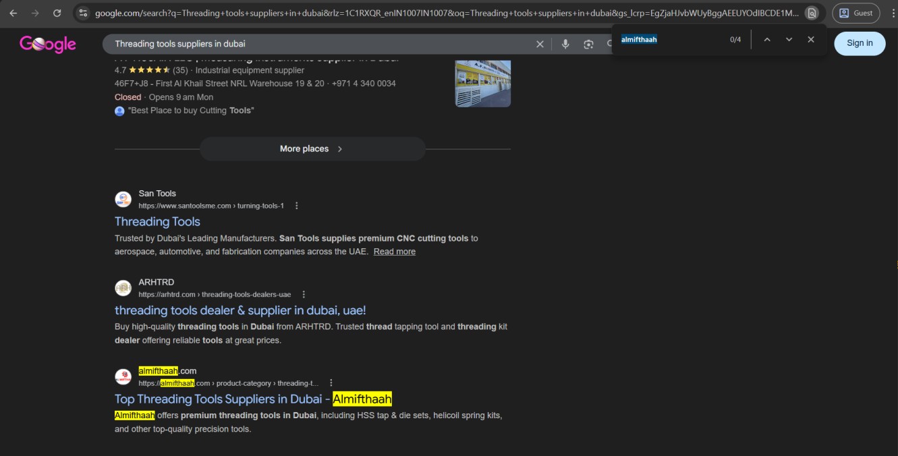Jump to previous find-in-page match
This screenshot has width=898, height=456.
click(x=767, y=40)
